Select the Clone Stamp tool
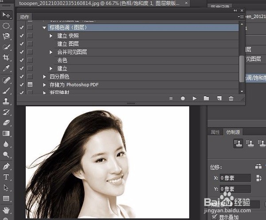Image resolution: width=266 pixels, height=220 pixels. (6, 101)
